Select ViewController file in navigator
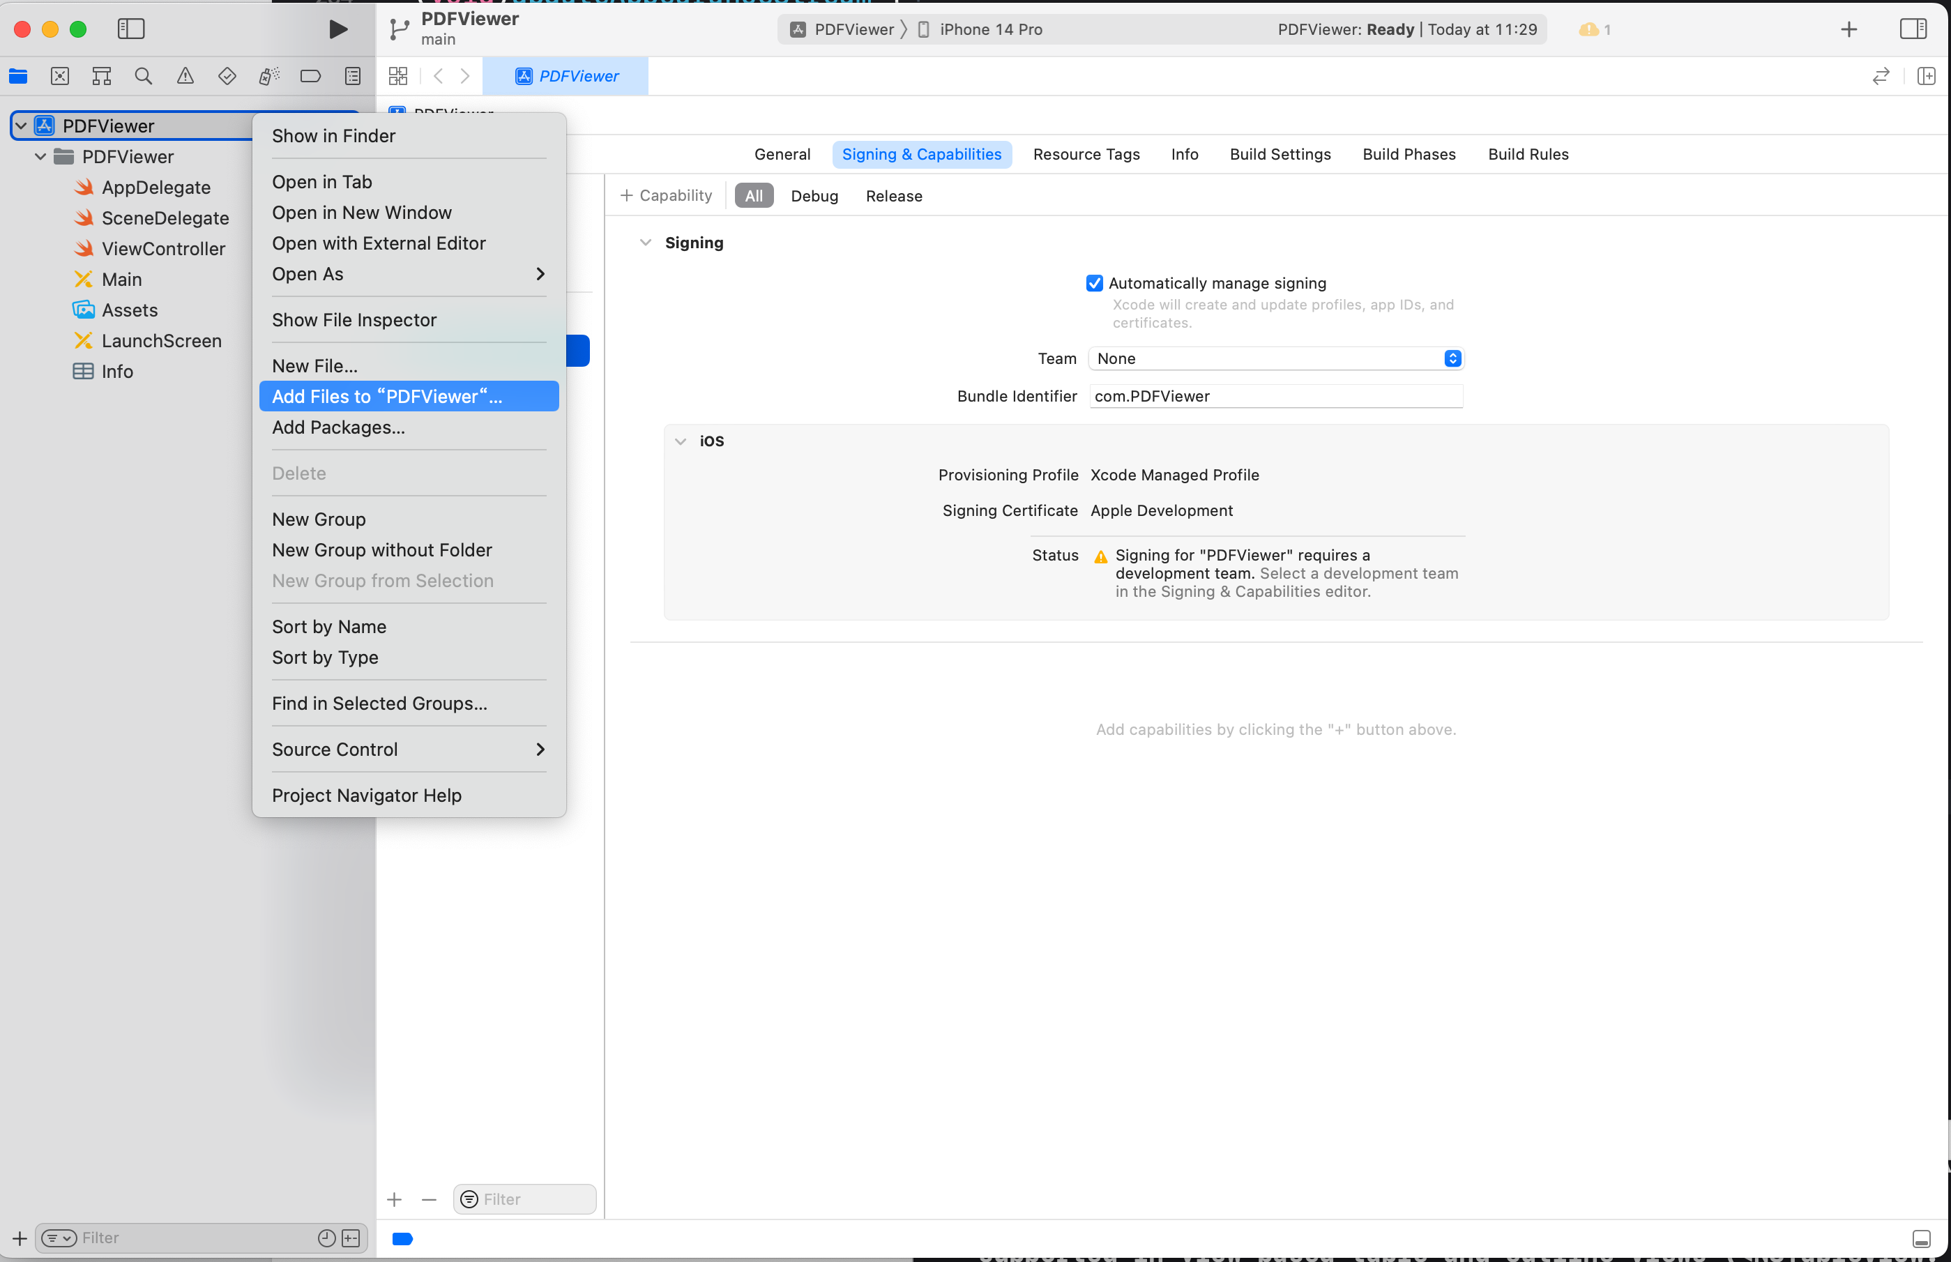Screen dimensions: 1951x1262 click(x=163, y=249)
